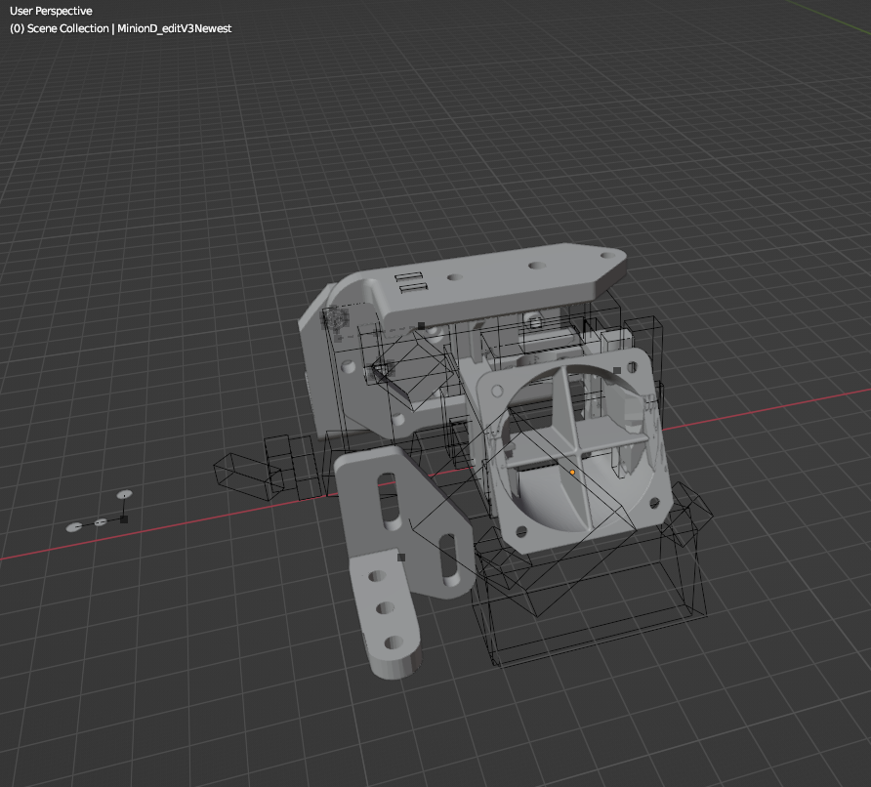
Task: Click the 'MinionD_editV3Newest' scene collection text
Action: click(174, 28)
